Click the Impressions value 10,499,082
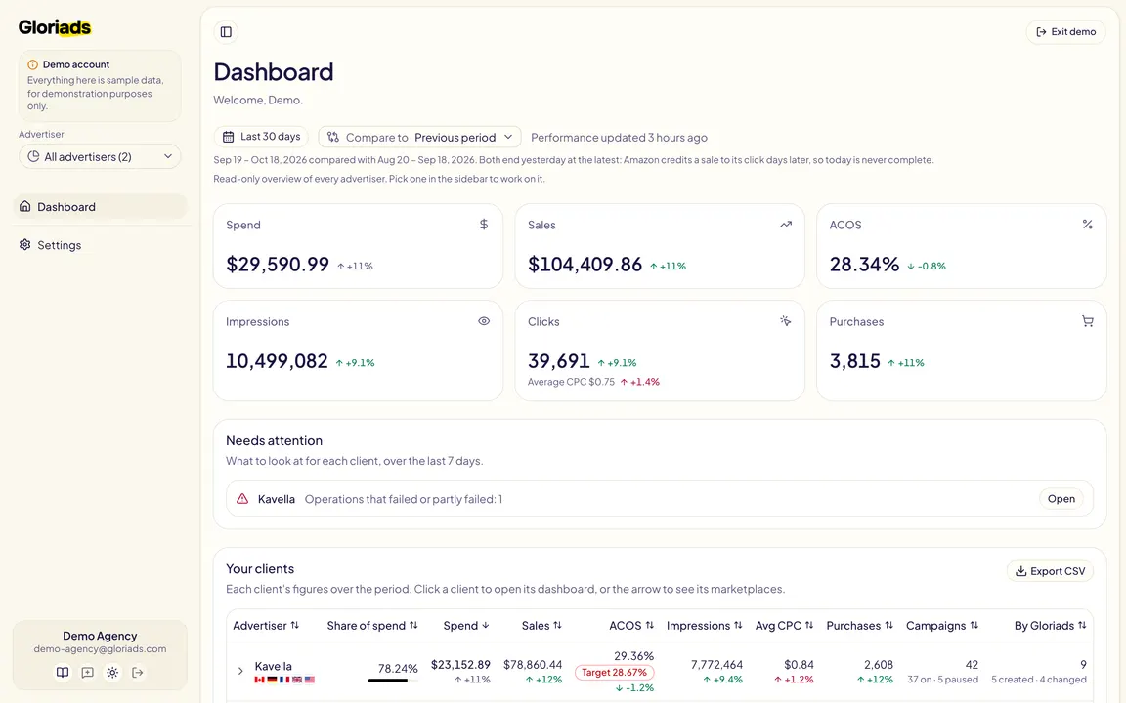The width and height of the screenshot is (1126, 703). [277, 361]
